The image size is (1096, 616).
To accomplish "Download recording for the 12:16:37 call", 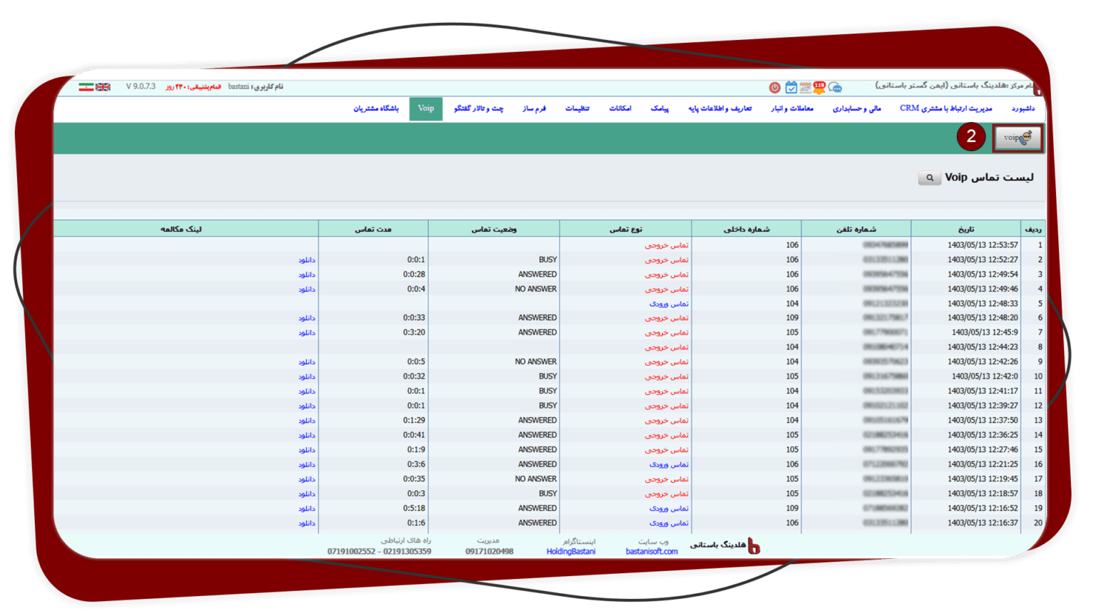I will click(x=307, y=523).
